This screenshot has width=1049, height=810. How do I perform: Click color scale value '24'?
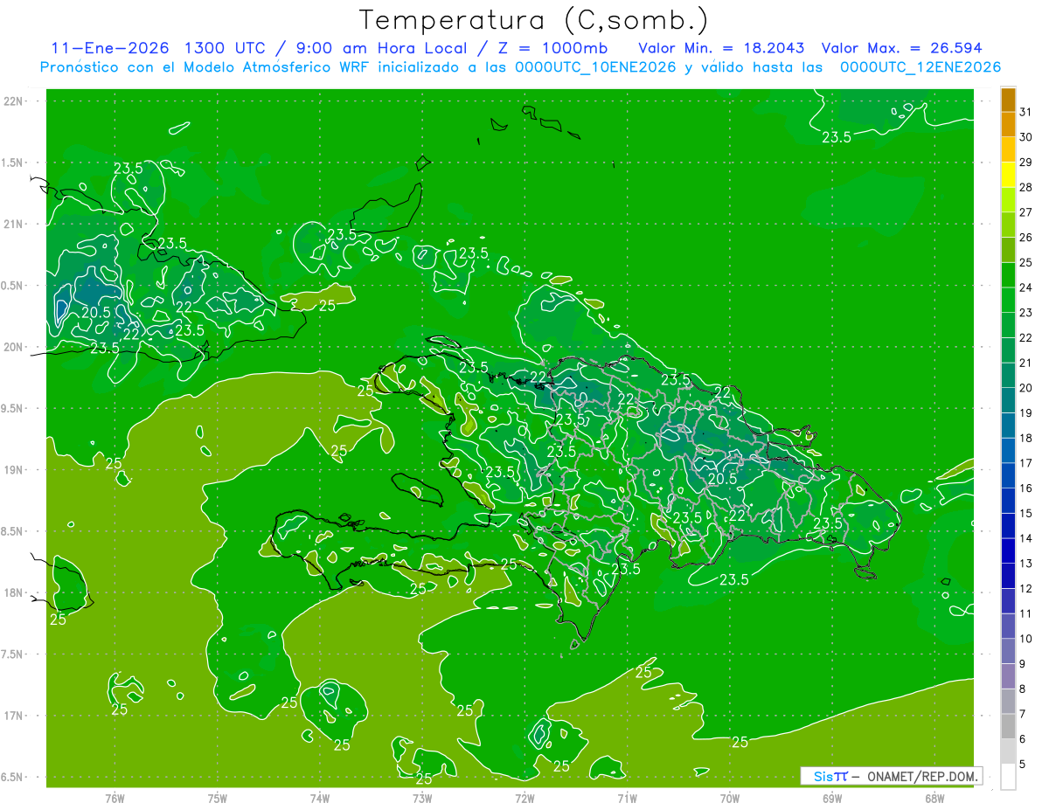(x=1026, y=287)
